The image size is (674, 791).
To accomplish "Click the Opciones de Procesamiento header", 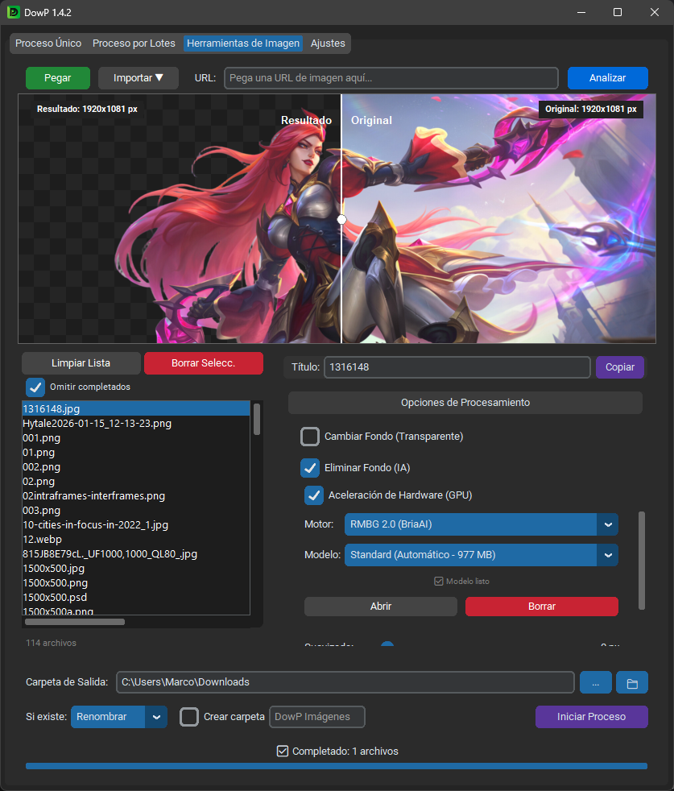I will 465,403.
